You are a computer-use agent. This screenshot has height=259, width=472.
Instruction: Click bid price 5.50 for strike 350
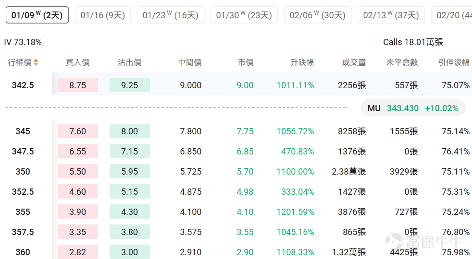78,171
